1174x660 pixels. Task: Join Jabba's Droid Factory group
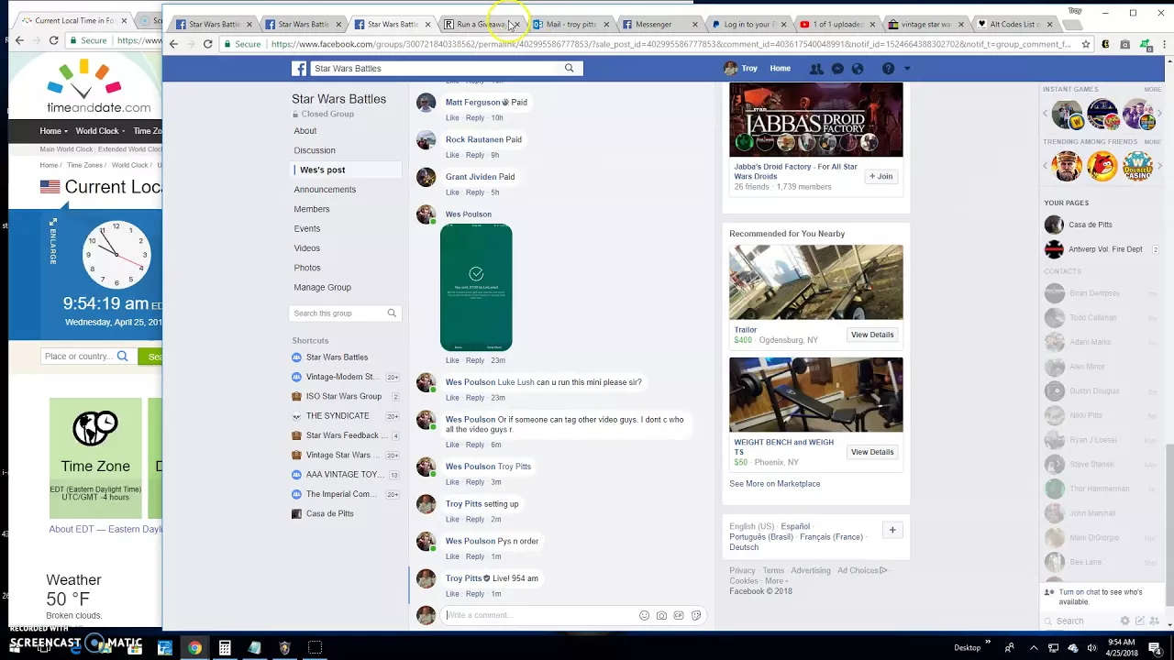[880, 176]
